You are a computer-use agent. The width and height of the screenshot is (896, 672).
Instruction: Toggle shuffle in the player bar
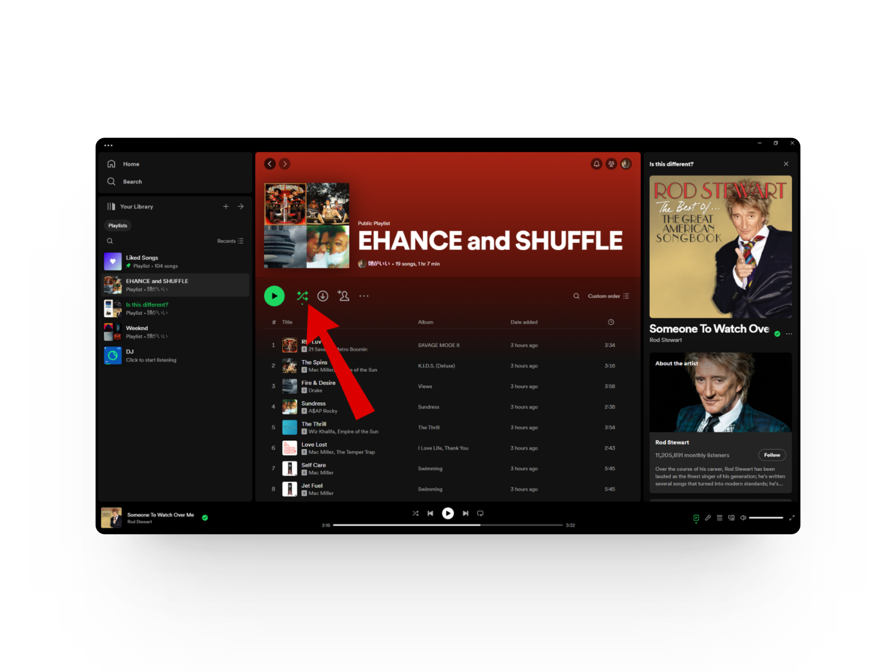tap(415, 513)
